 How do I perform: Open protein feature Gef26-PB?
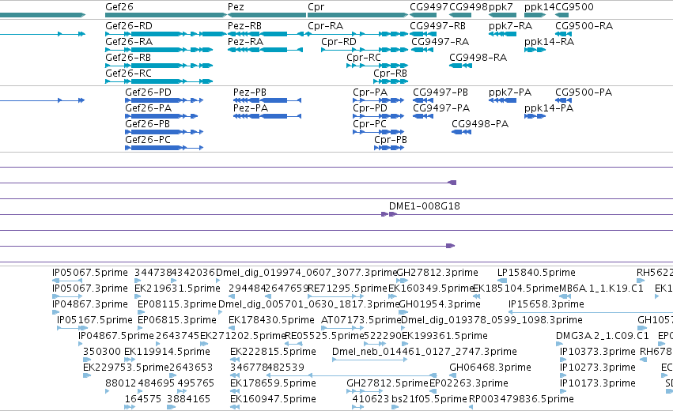pos(147,124)
